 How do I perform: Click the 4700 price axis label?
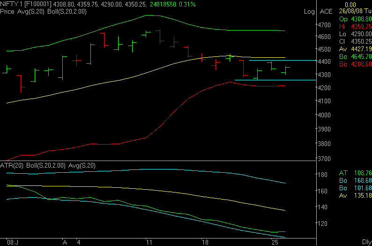(325, 25)
